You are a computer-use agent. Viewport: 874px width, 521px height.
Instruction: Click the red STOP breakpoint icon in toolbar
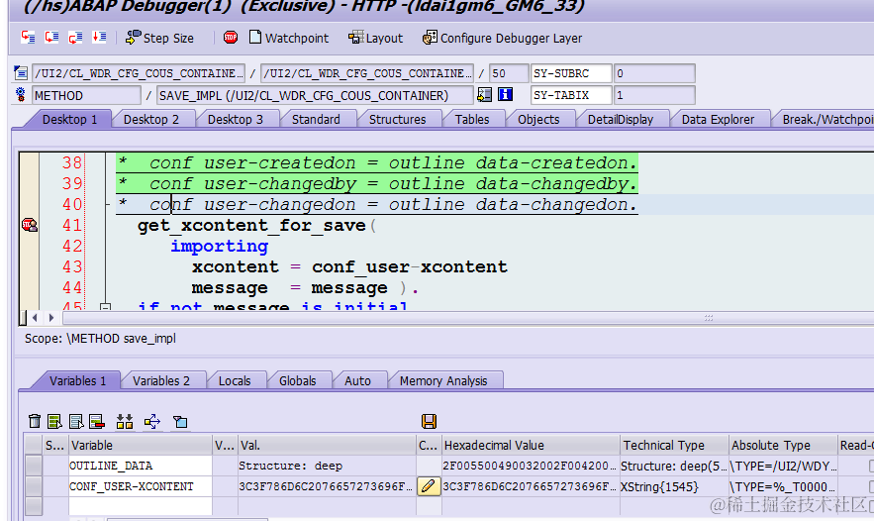(x=231, y=38)
